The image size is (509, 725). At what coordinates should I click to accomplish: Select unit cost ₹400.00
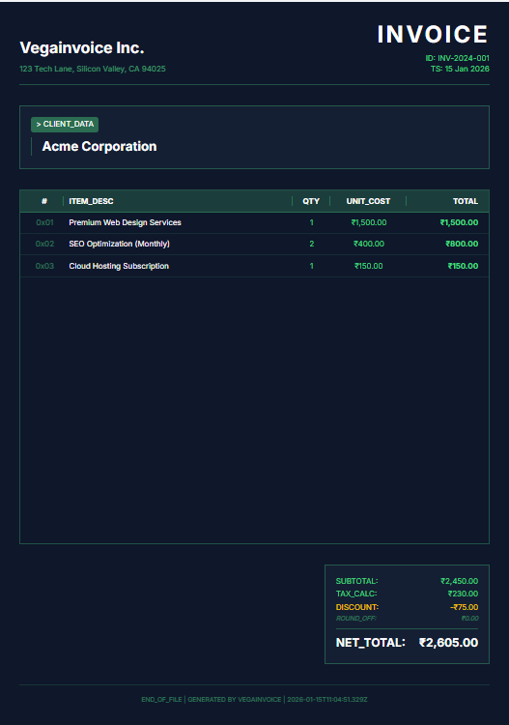pos(369,244)
